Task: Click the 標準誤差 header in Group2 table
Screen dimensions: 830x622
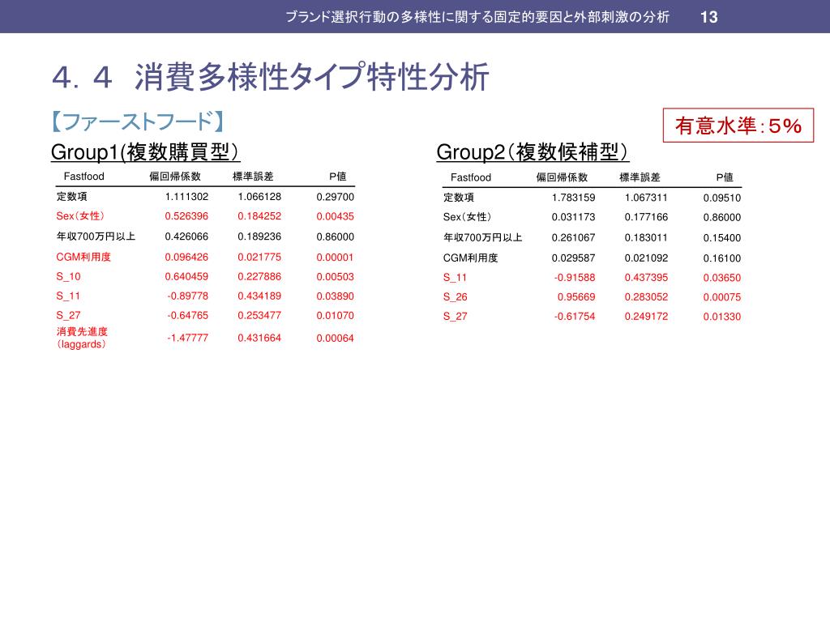Action: (x=640, y=177)
